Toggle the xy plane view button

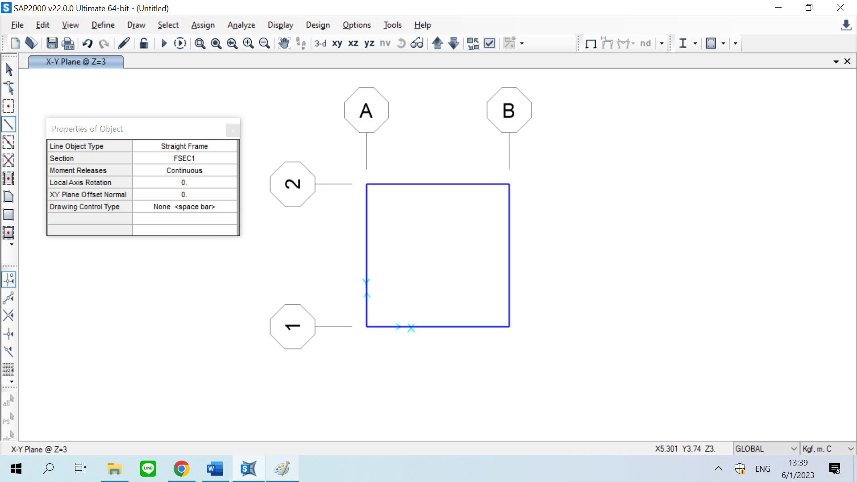[337, 43]
